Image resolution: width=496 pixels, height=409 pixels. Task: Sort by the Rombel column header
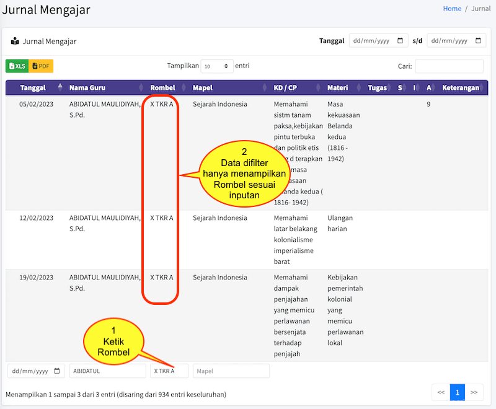tap(162, 87)
